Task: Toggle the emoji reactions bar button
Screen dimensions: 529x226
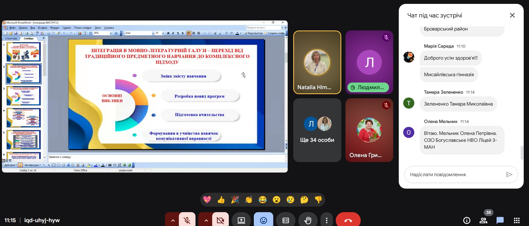Action: [x=263, y=220]
